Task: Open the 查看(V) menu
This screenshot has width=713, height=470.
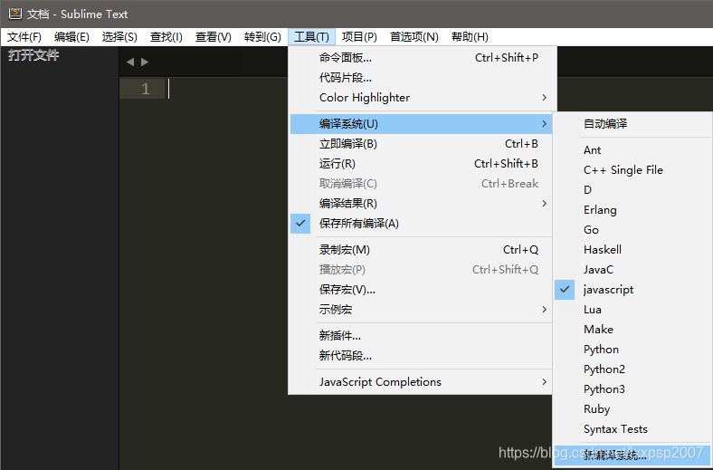Action: click(214, 37)
